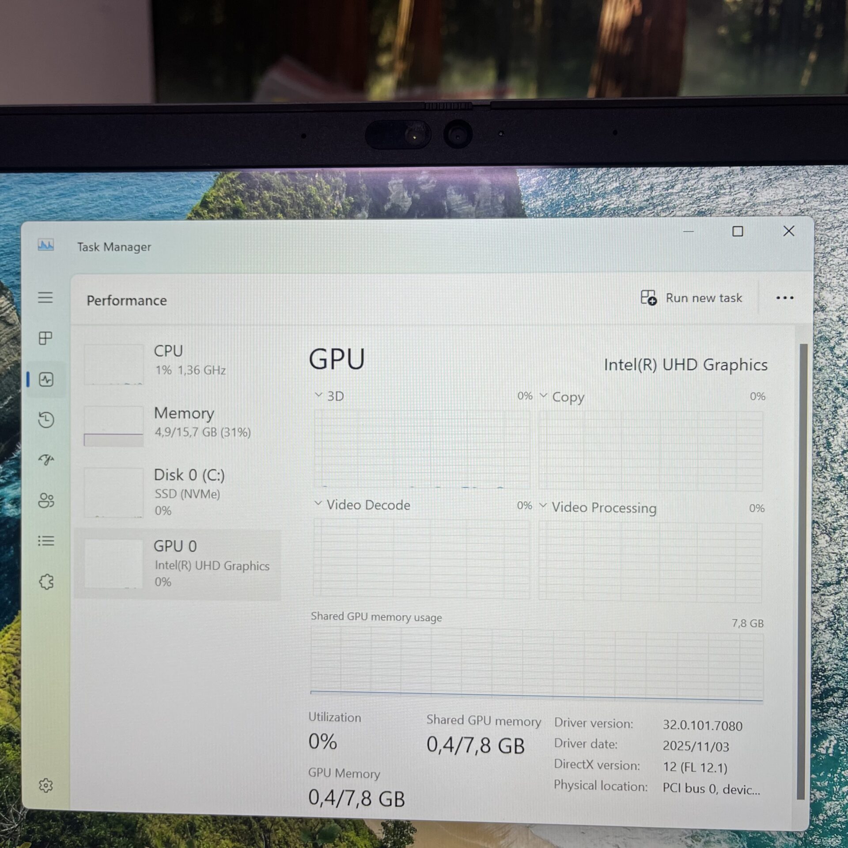Open the Details page list icon

click(46, 541)
